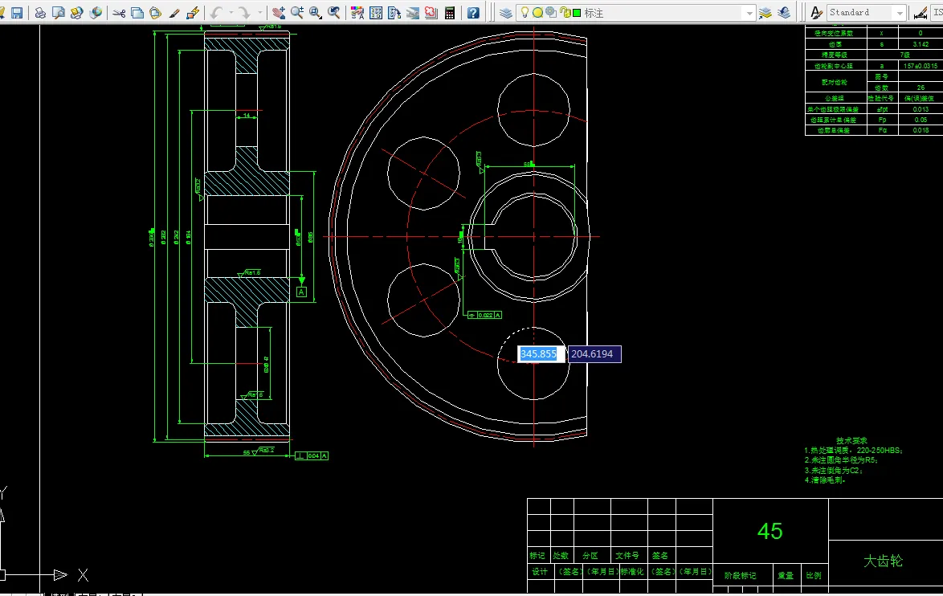Click the Layer Previous icon
Image resolution: width=943 pixels, height=596 pixels.
point(784,13)
